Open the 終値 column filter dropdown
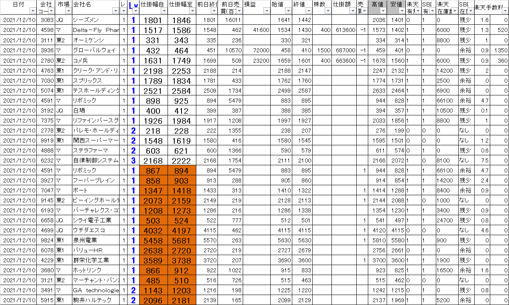 (x=308, y=11)
